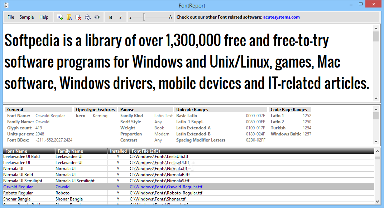
Task: Click the Units per em value 2048
Action: (40, 134)
